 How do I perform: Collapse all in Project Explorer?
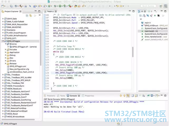[x=27, y=16]
